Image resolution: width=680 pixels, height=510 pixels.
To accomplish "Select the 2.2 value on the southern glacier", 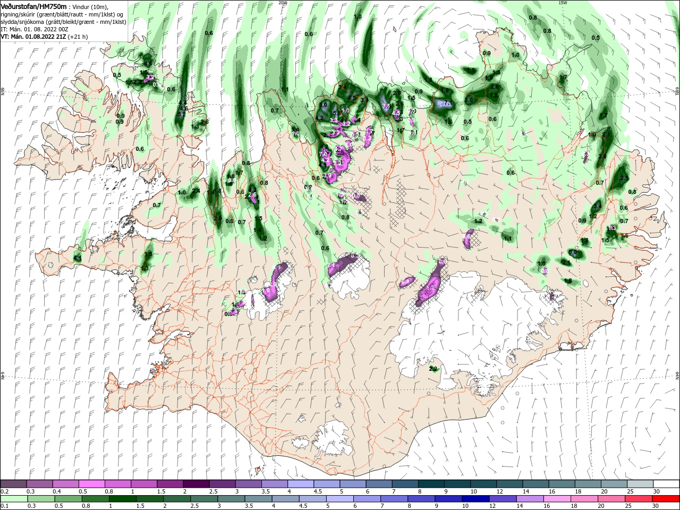I will 433,369.
